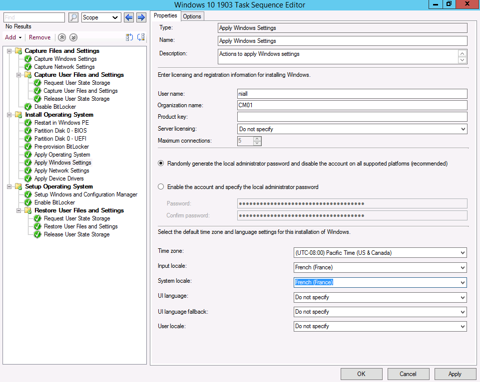Go to previous search result arrow

pos(129,17)
